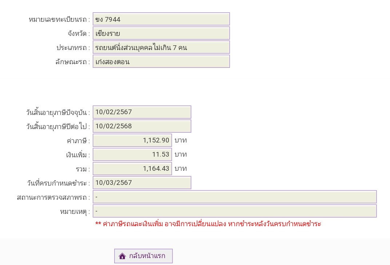390x265 pixels.
Task: Click the บาท unit beside รวม
Action: click(x=180, y=169)
